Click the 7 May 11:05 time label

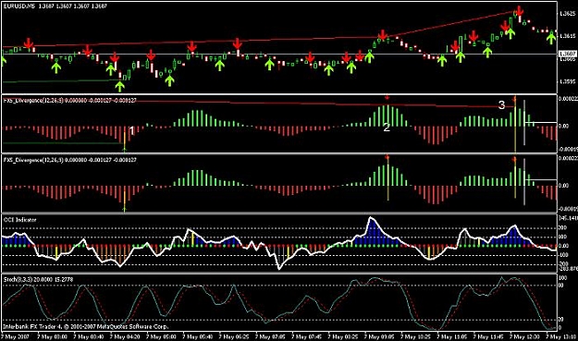point(452,336)
